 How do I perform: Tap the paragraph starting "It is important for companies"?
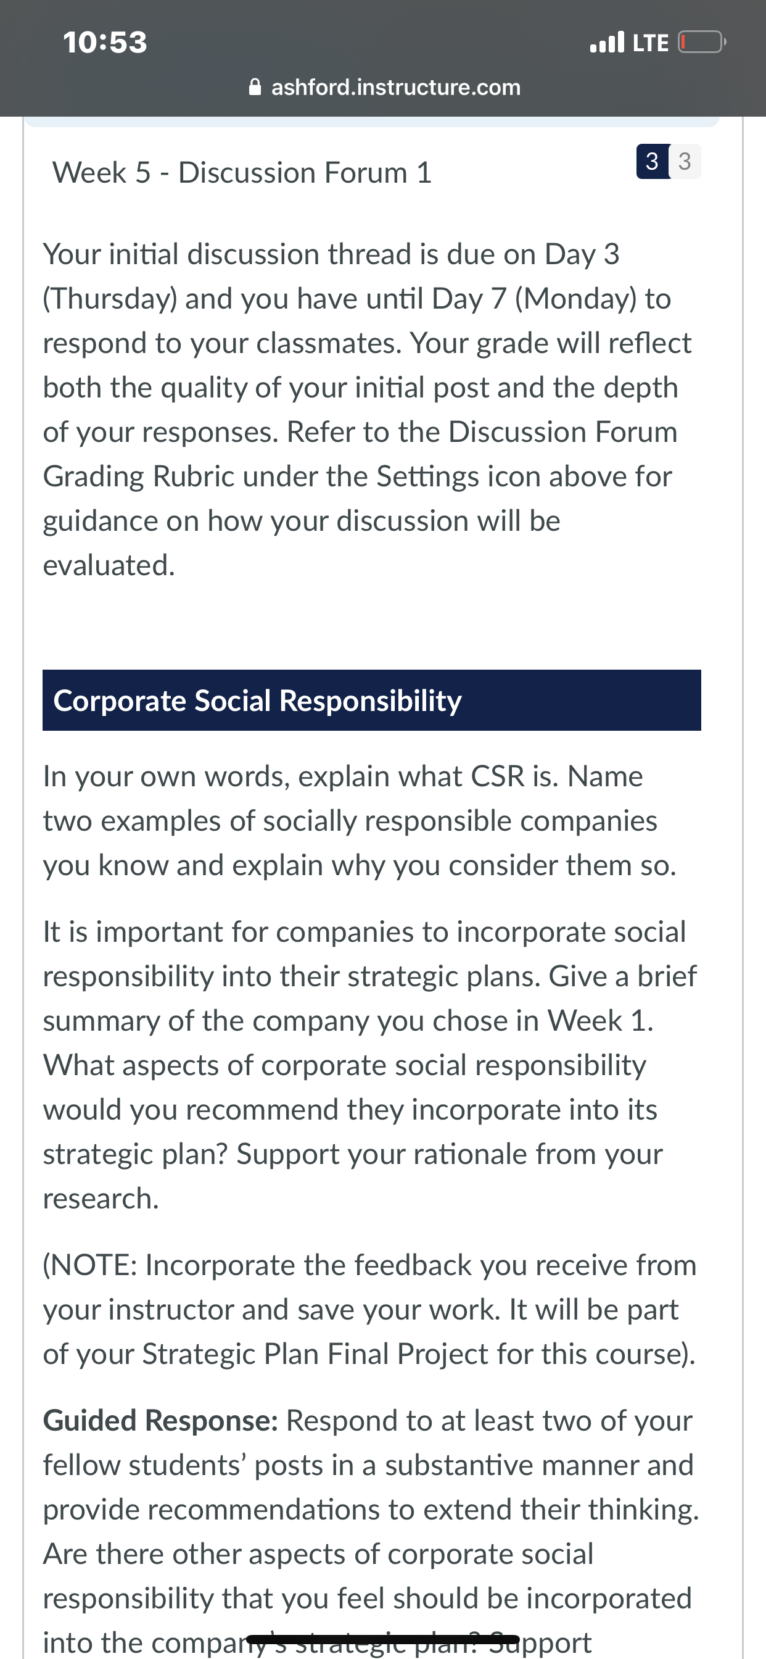tap(370, 1065)
